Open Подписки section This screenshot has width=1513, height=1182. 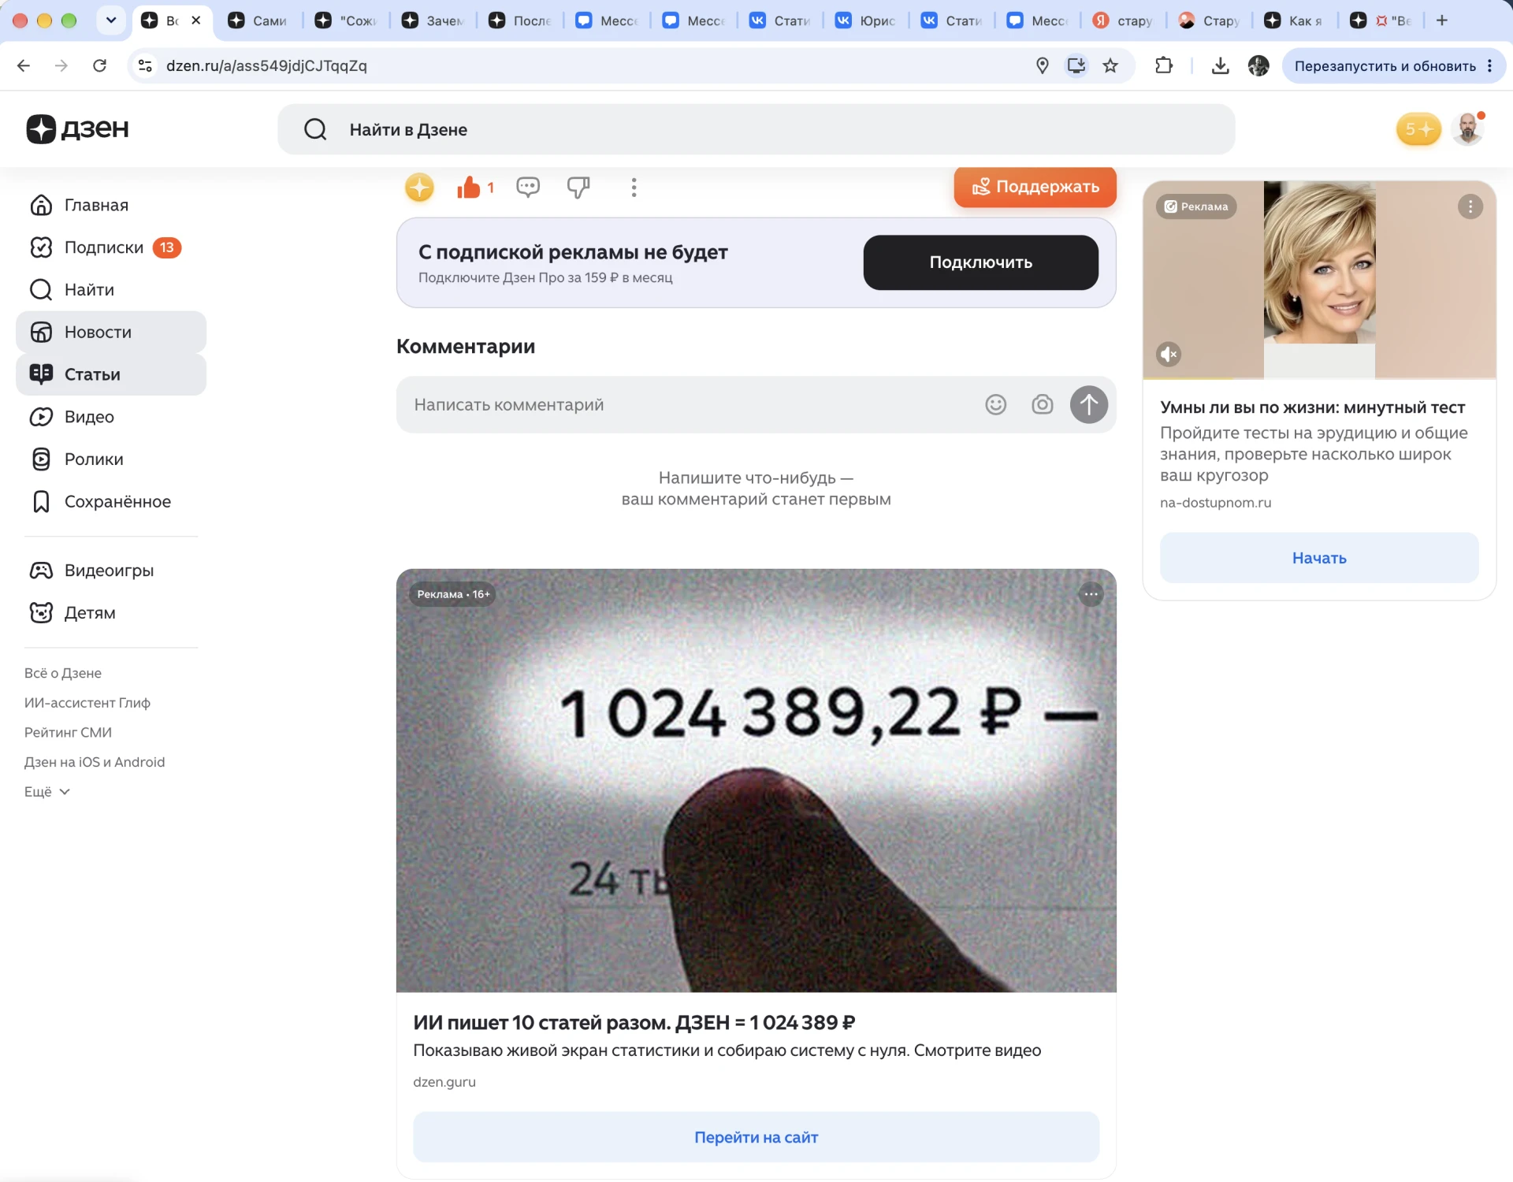click(x=111, y=247)
